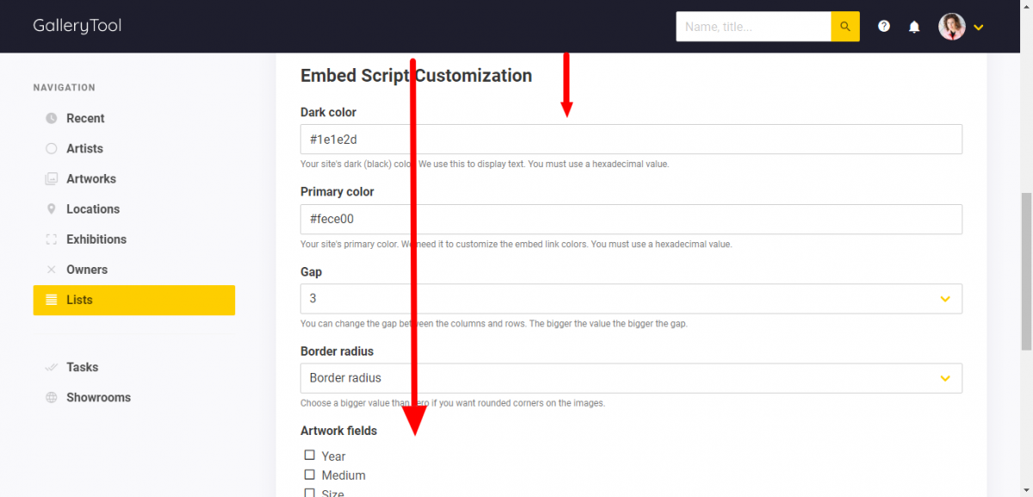Screen dimensions: 1033x497
Task: Enable the Medium artwork field checkbox
Action: pos(310,474)
